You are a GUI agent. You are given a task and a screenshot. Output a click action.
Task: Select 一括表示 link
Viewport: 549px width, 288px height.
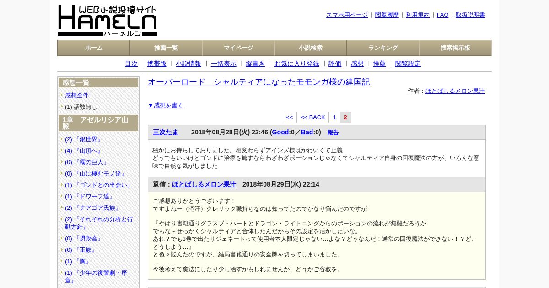coord(224,64)
